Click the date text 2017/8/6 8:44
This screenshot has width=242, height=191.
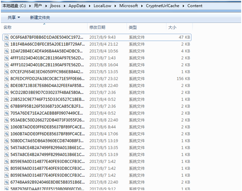pyautogui.click(x=102, y=127)
